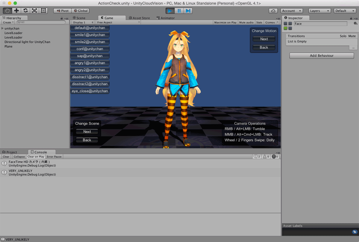This screenshot has width=359, height=242.
Task: Click the asset label tag icon
Action: (x=355, y=232)
